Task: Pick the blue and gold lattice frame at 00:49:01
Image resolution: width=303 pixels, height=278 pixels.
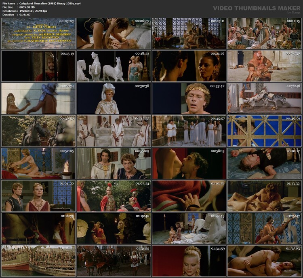Action: click(264, 131)
